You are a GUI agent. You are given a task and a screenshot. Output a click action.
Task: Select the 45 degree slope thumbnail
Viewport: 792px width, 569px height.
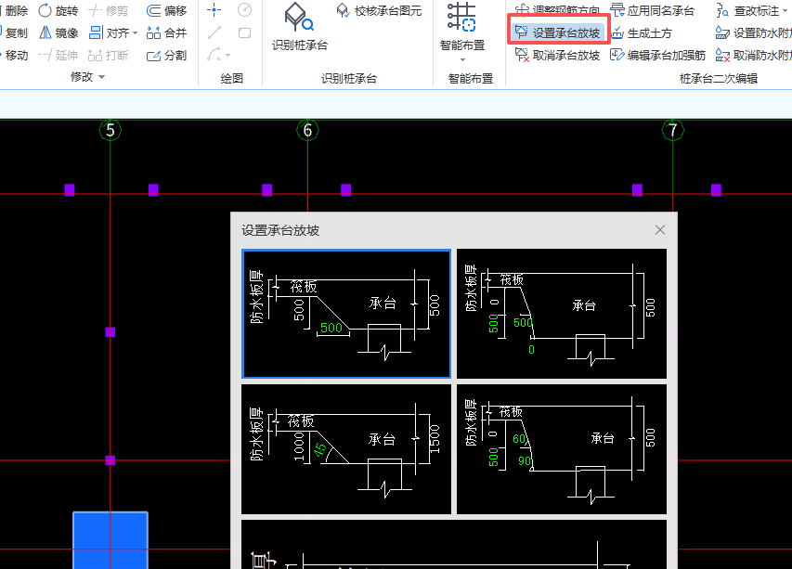pos(346,449)
